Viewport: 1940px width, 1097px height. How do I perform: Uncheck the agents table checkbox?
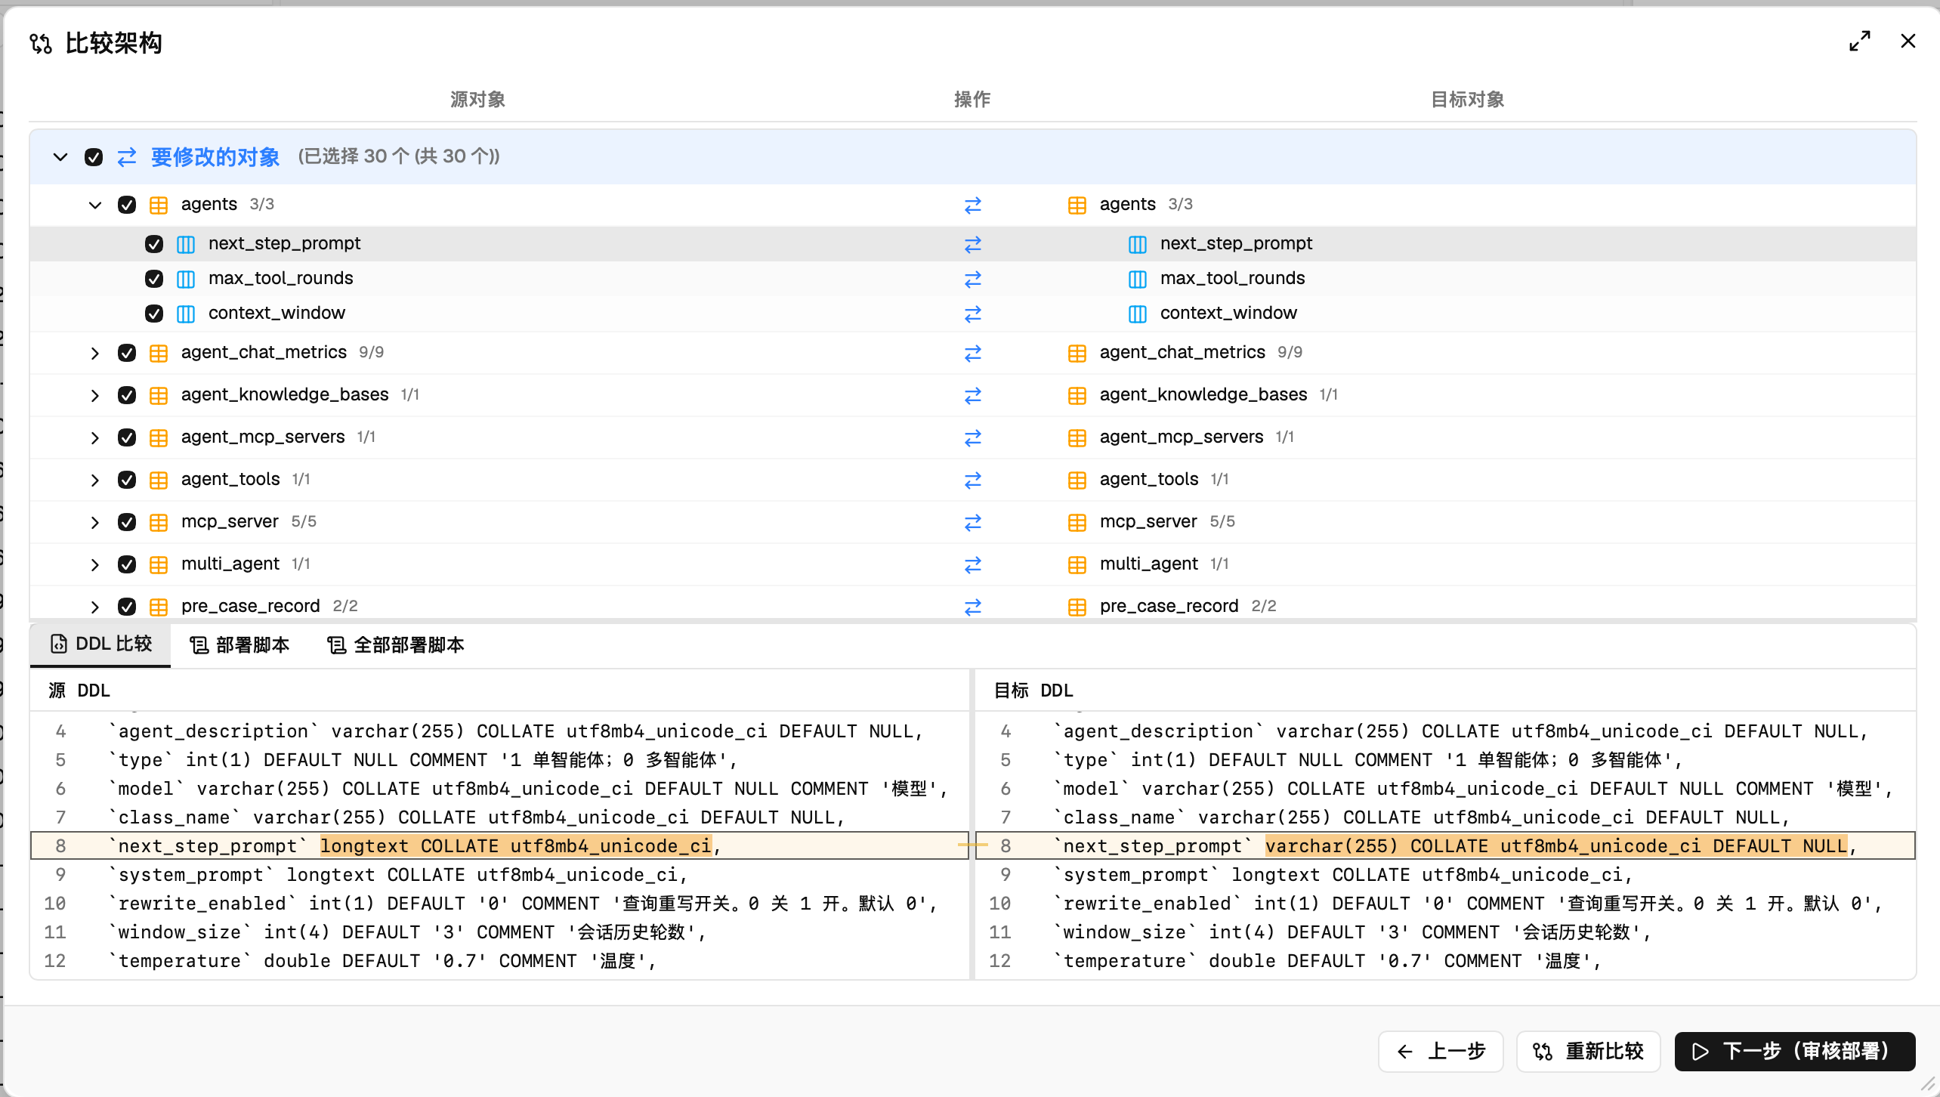pos(127,205)
